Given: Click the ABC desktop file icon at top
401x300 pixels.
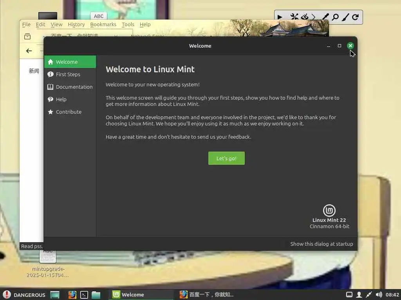Looking at the screenshot, I should pyautogui.click(x=98, y=16).
